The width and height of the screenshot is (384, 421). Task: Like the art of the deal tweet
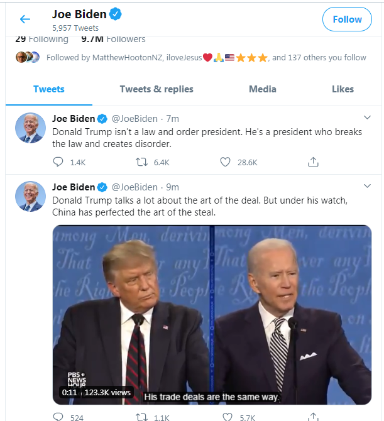tap(226, 417)
